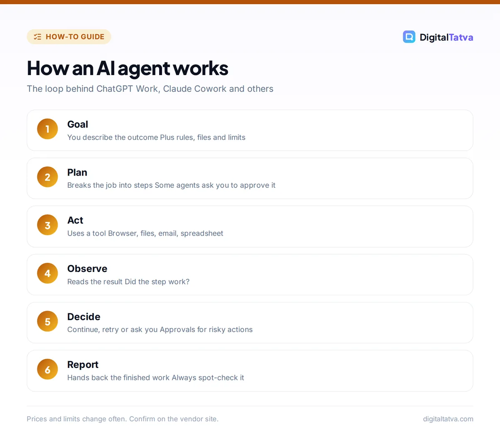Select the Act step heading
Screen dimensions: 500x443
coord(75,220)
